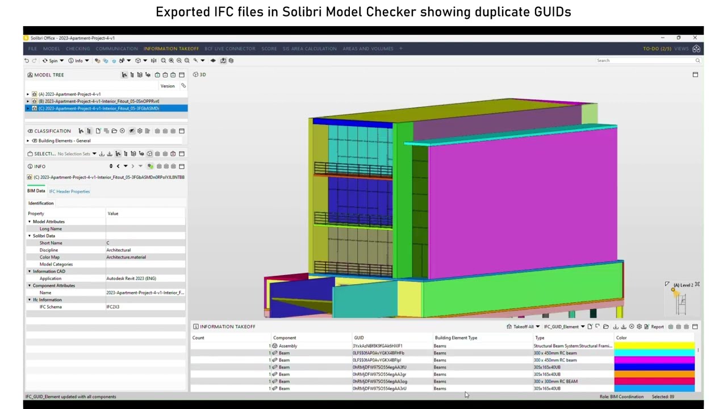The image size is (727, 409).
Task: Toggle the 3D cube selection icon in Selection panel
Action: tap(149, 154)
